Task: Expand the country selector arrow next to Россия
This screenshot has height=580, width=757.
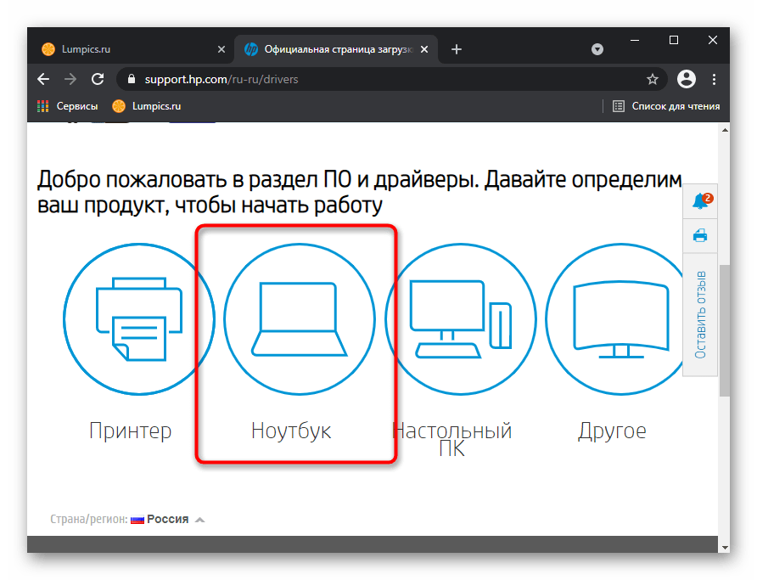Action: pos(200,520)
